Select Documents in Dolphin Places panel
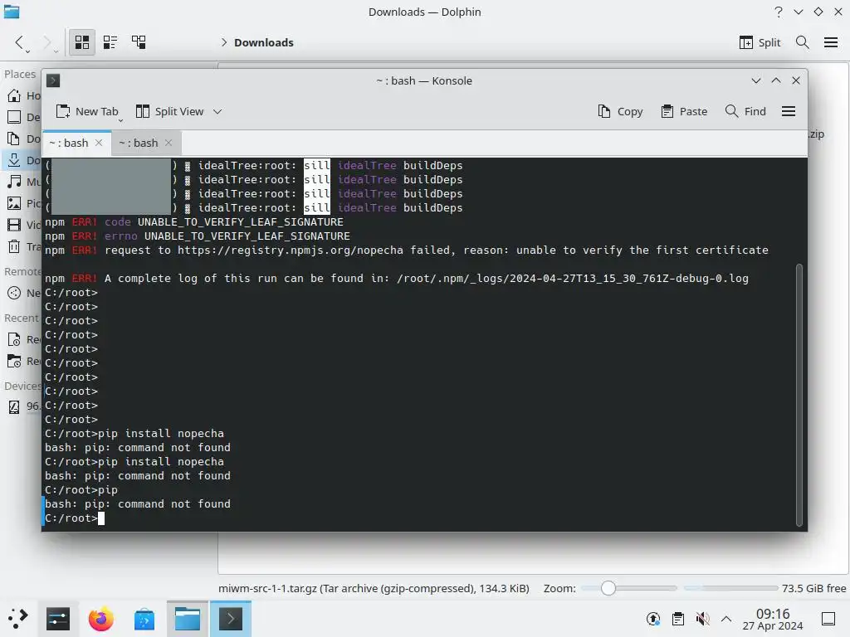 point(24,139)
